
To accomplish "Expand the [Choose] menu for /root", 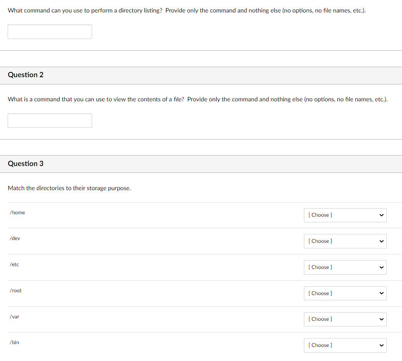I will [345, 293].
